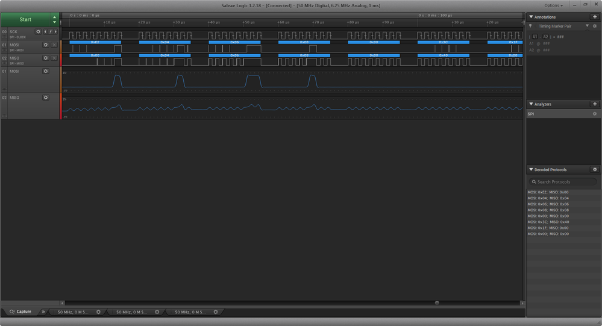Jump to previous edge on SCK channel
This screenshot has height=326, width=602.
coord(45,32)
